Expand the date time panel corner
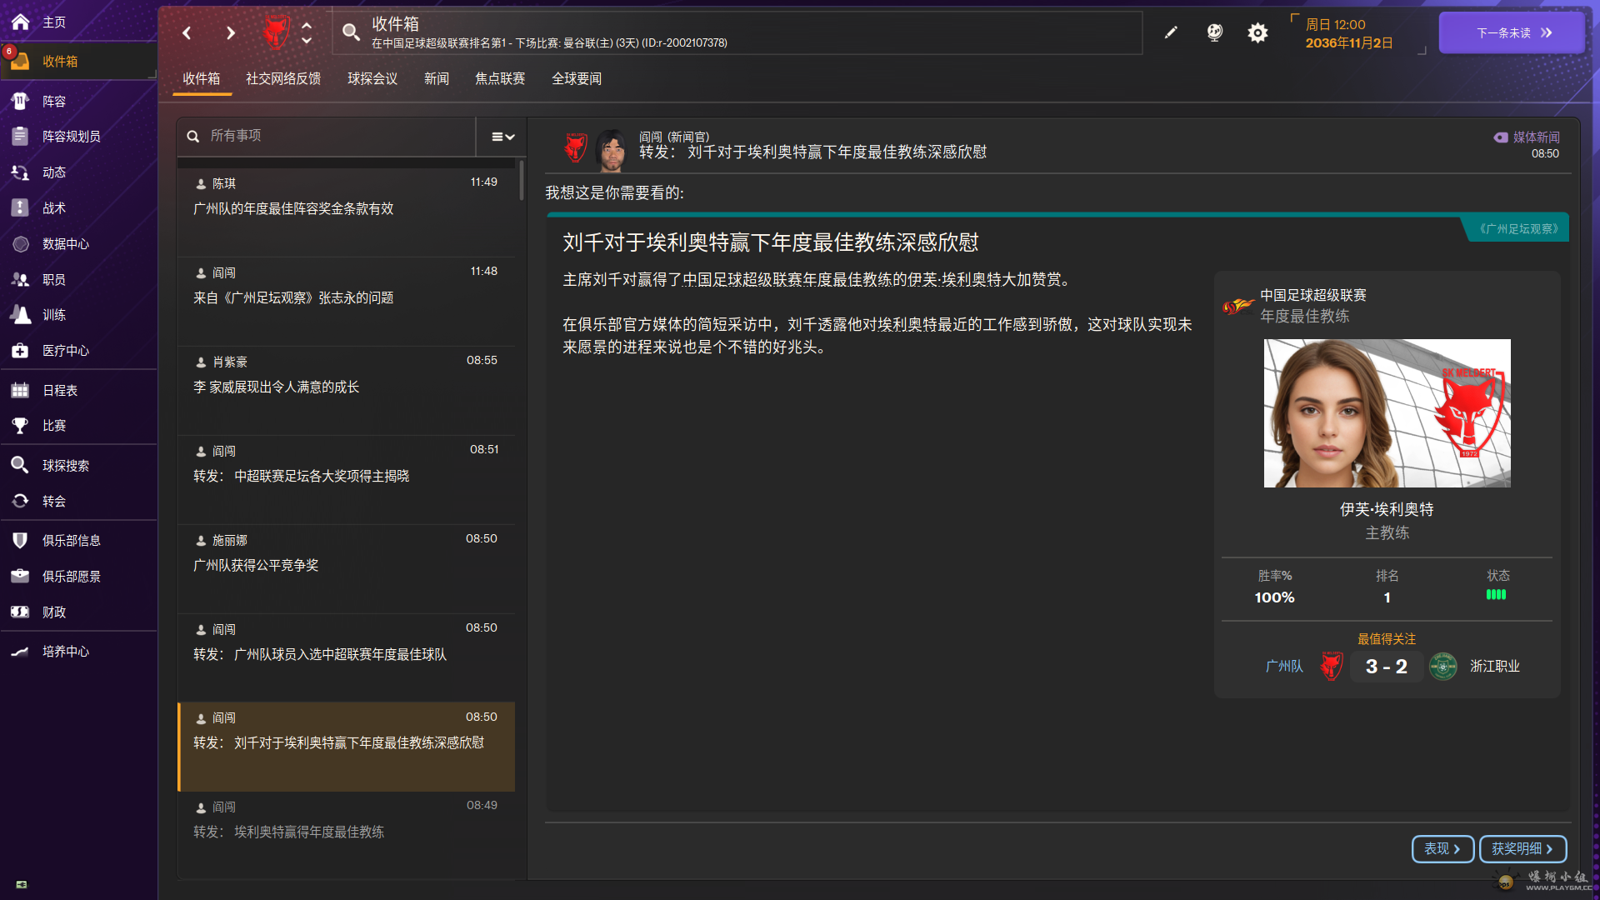This screenshot has height=900, width=1600. click(x=1422, y=51)
